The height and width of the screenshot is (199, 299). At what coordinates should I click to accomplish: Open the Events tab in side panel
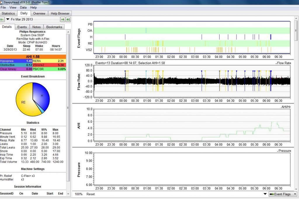tap(22, 27)
